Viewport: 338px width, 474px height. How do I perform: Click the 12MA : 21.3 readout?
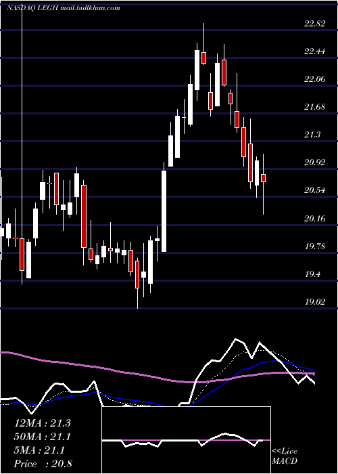coord(43,423)
